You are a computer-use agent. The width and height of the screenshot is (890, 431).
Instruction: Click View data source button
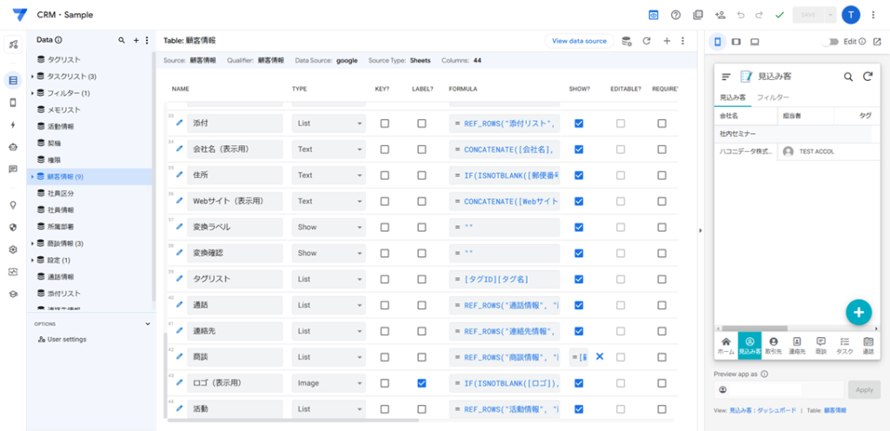pos(579,41)
